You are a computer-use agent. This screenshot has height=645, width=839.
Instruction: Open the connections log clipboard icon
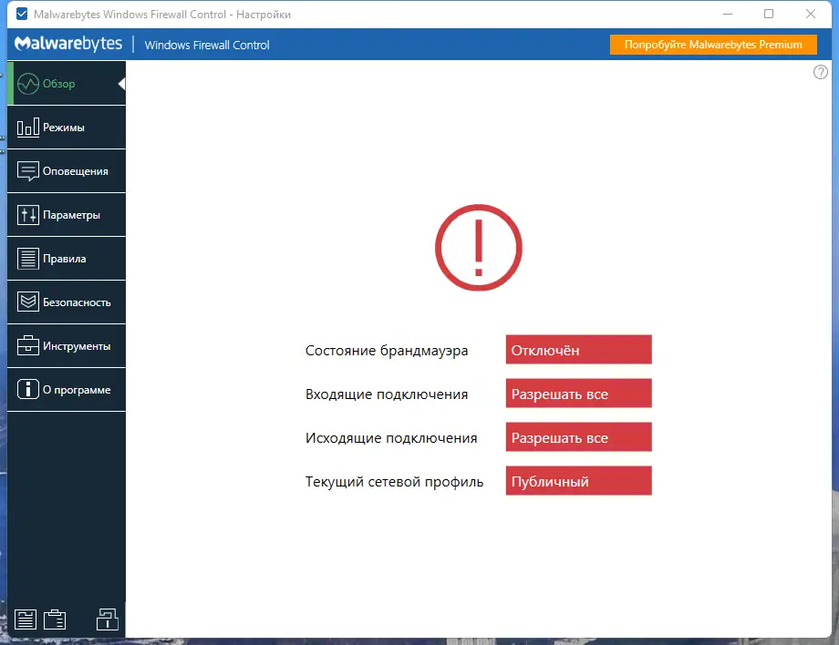click(x=55, y=619)
